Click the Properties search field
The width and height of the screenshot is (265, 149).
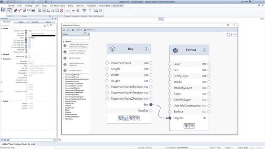coord(22,25)
